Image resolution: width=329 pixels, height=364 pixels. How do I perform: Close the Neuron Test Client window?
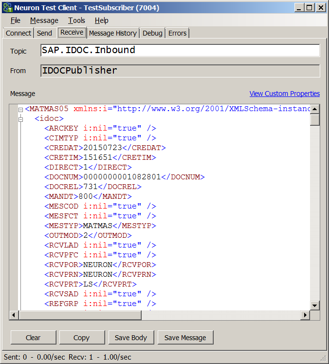pos(321,8)
